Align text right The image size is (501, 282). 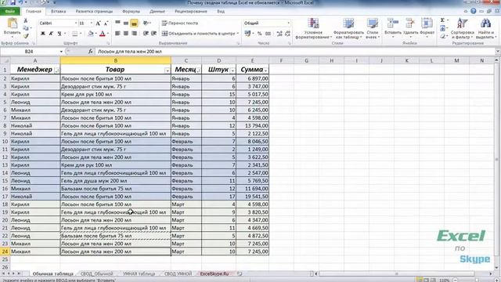[x=134, y=33]
